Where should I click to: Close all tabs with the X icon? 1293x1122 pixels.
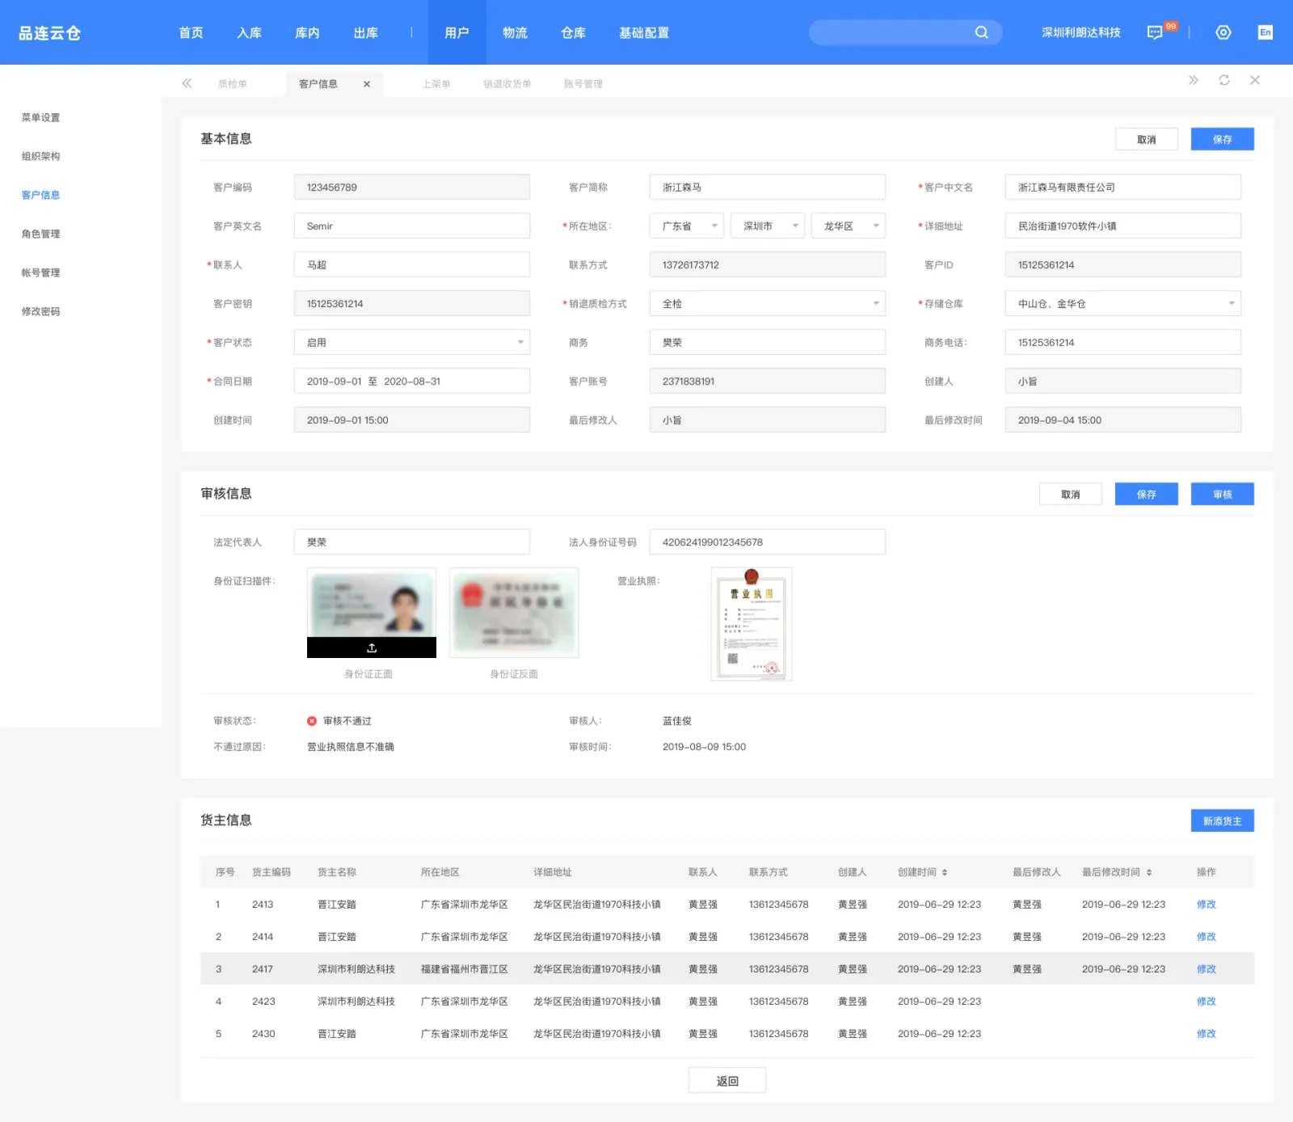pos(1255,80)
